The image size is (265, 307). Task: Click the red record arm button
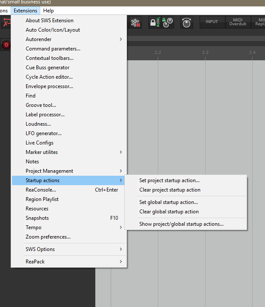click(6, 45)
